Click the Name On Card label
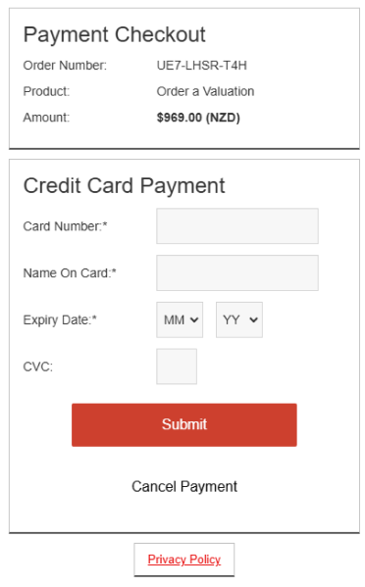 coord(70,272)
